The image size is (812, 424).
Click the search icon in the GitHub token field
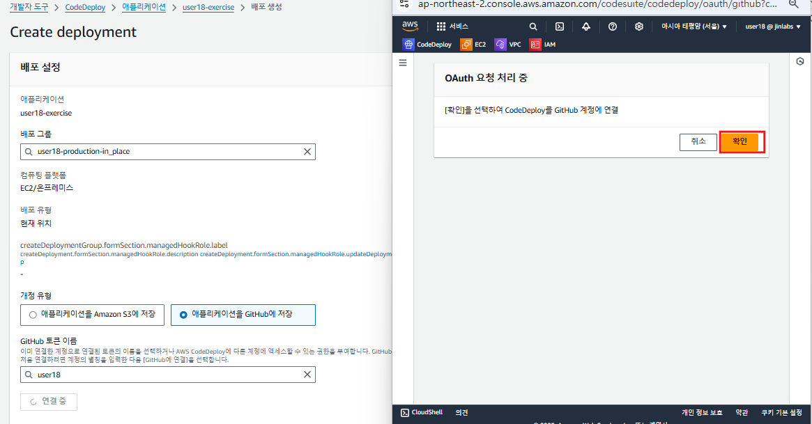click(x=29, y=375)
